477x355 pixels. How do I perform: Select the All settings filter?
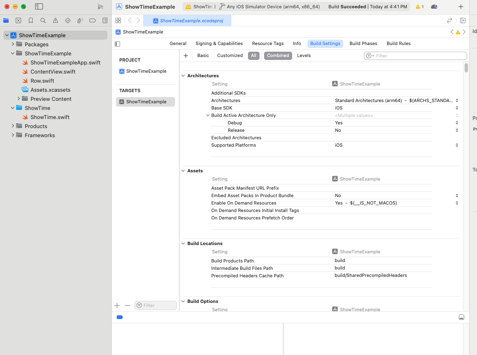point(254,55)
